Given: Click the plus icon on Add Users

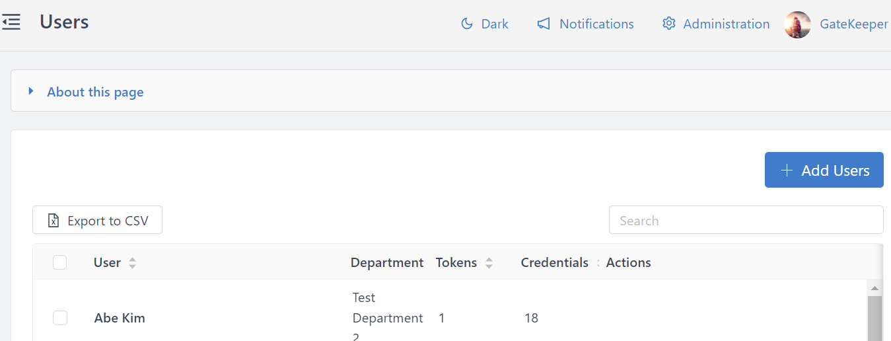Looking at the screenshot, I should pyautogui.click(x=786, y=170).
